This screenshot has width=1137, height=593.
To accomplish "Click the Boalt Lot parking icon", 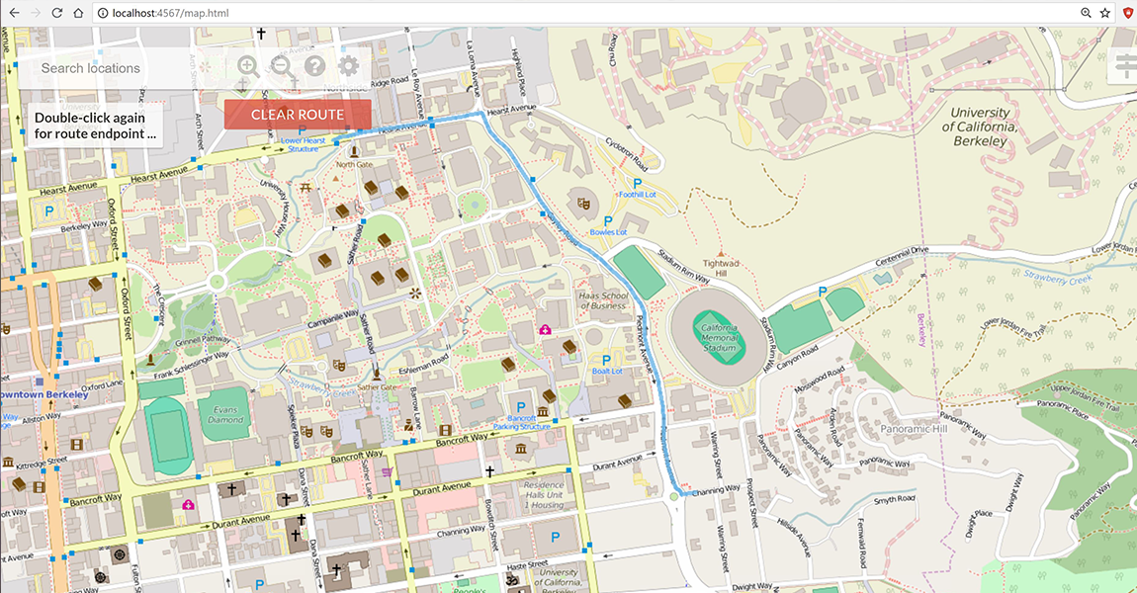I will 606,360.
